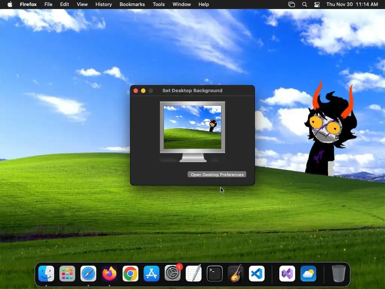Open Control Center in menu bar

pos(317,5)
